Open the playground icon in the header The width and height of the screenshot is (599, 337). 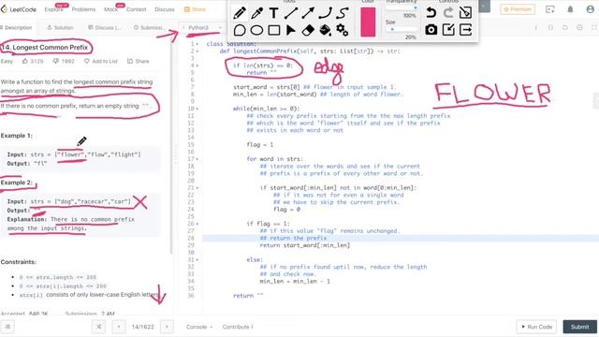550,9
